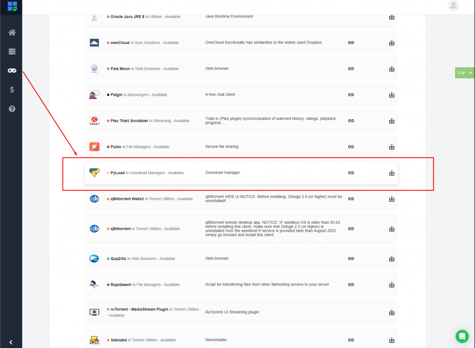The height and width of the screenshot is (348, 475).
Task: Click the install icon for PyLoad
Action: (392, 173)
